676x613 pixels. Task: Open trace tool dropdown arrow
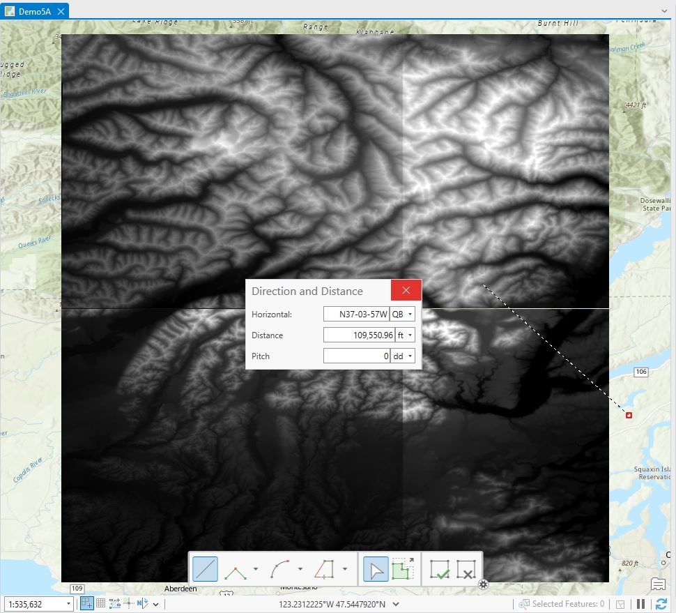pyautogui.click(x=345, y=569)
